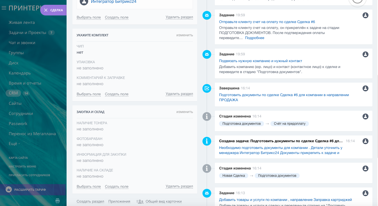Click ЧИП value нет
This screenshot has width=378, height=206.
pos(80,52)
